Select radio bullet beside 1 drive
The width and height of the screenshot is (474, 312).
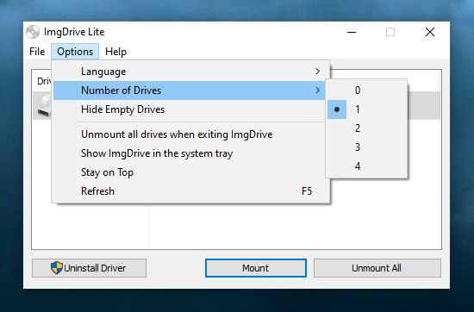point(337,109)
